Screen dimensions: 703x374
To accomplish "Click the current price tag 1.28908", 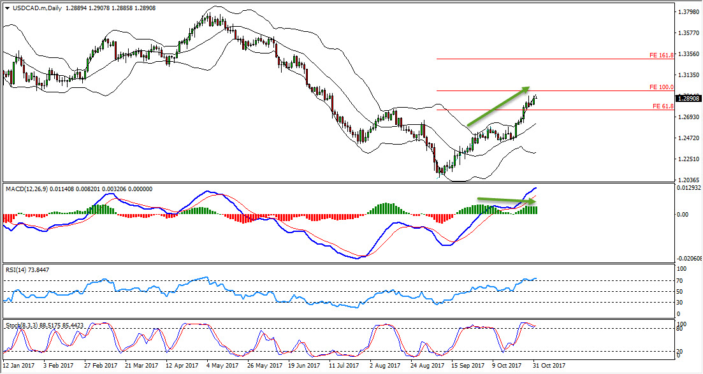I will coord(689,99).
